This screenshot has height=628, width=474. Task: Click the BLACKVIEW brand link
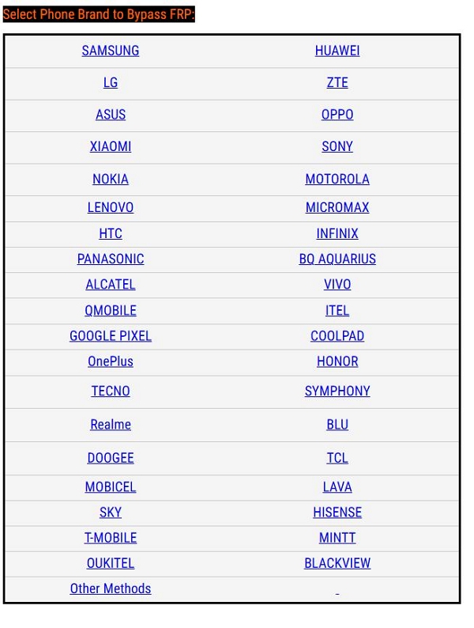(x=337, y=563)
